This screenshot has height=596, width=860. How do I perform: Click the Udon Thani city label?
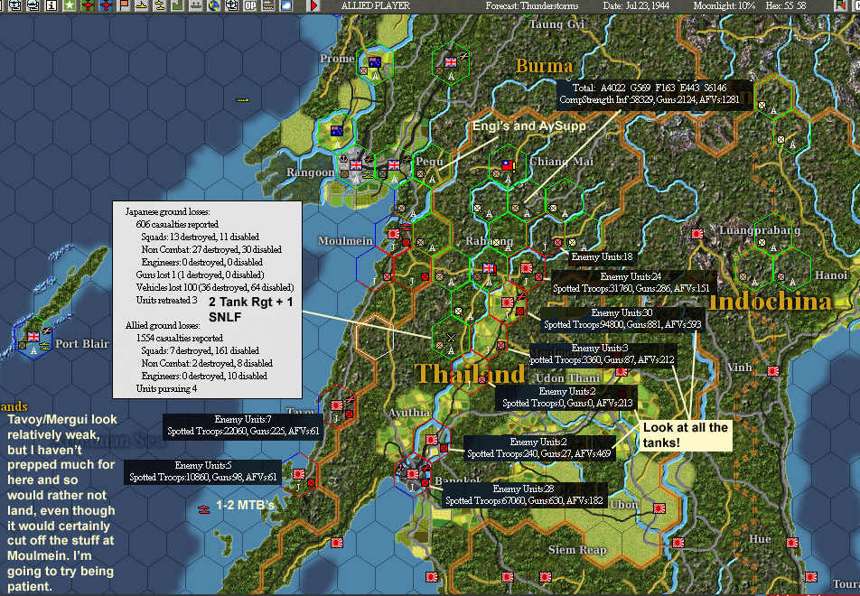(x=567, y=378)
